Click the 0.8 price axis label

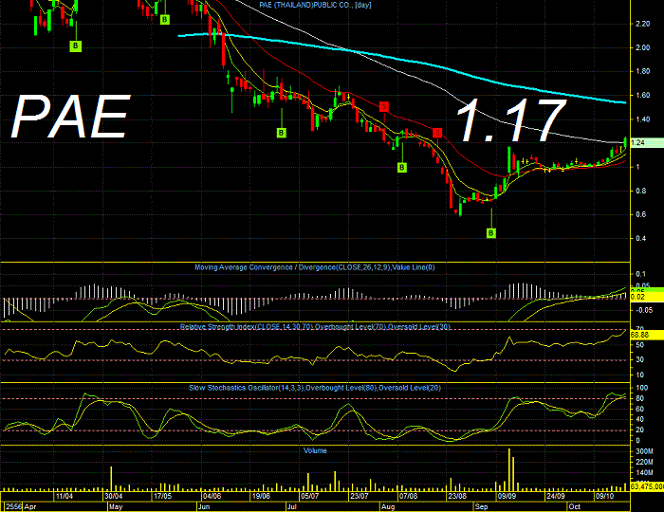click(640, 191)
